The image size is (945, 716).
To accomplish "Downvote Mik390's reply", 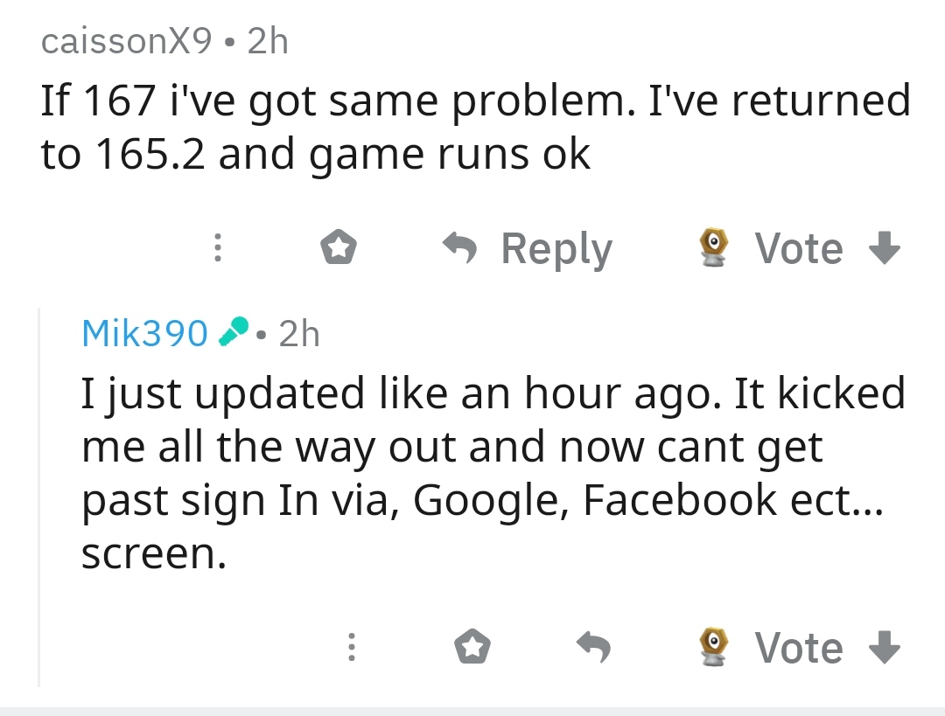I will click(883, 648).
